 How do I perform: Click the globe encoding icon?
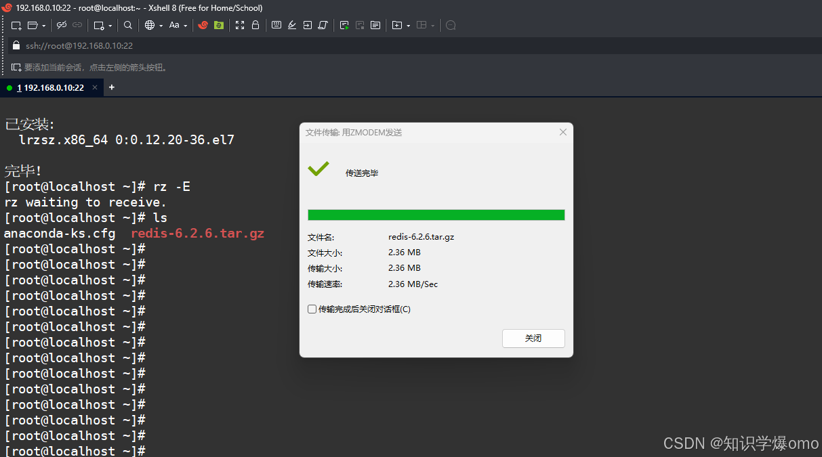click(150, 25)
